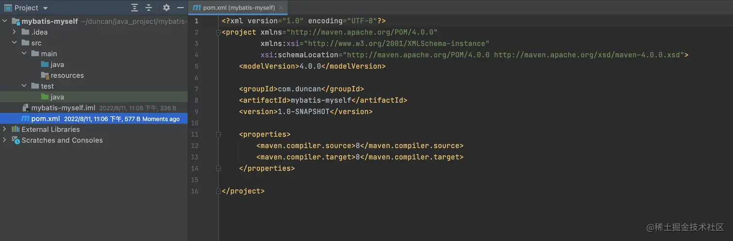Fold the properties block at line 11

coord(218,134)
